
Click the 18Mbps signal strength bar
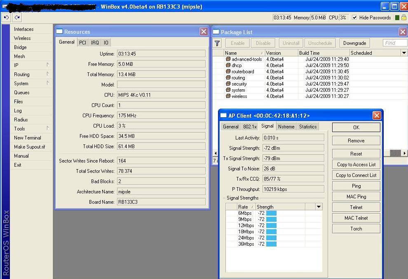(271, 231)
